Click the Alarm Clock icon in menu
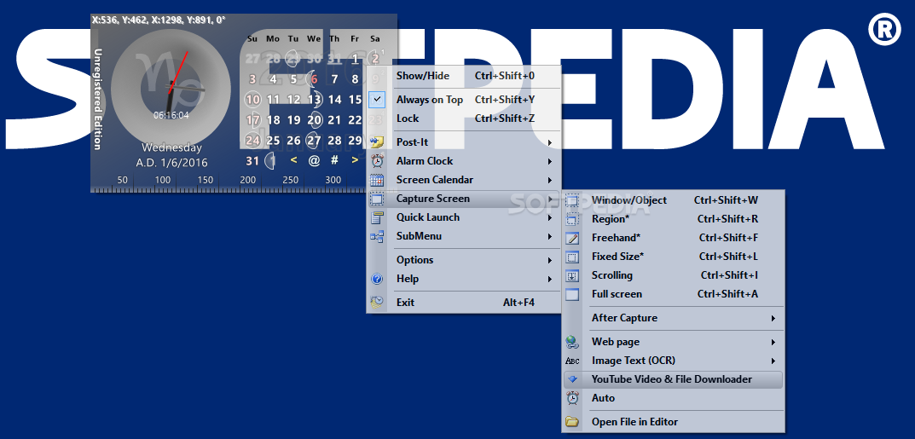This screenshot has width=915, height=439. point(377,161)
